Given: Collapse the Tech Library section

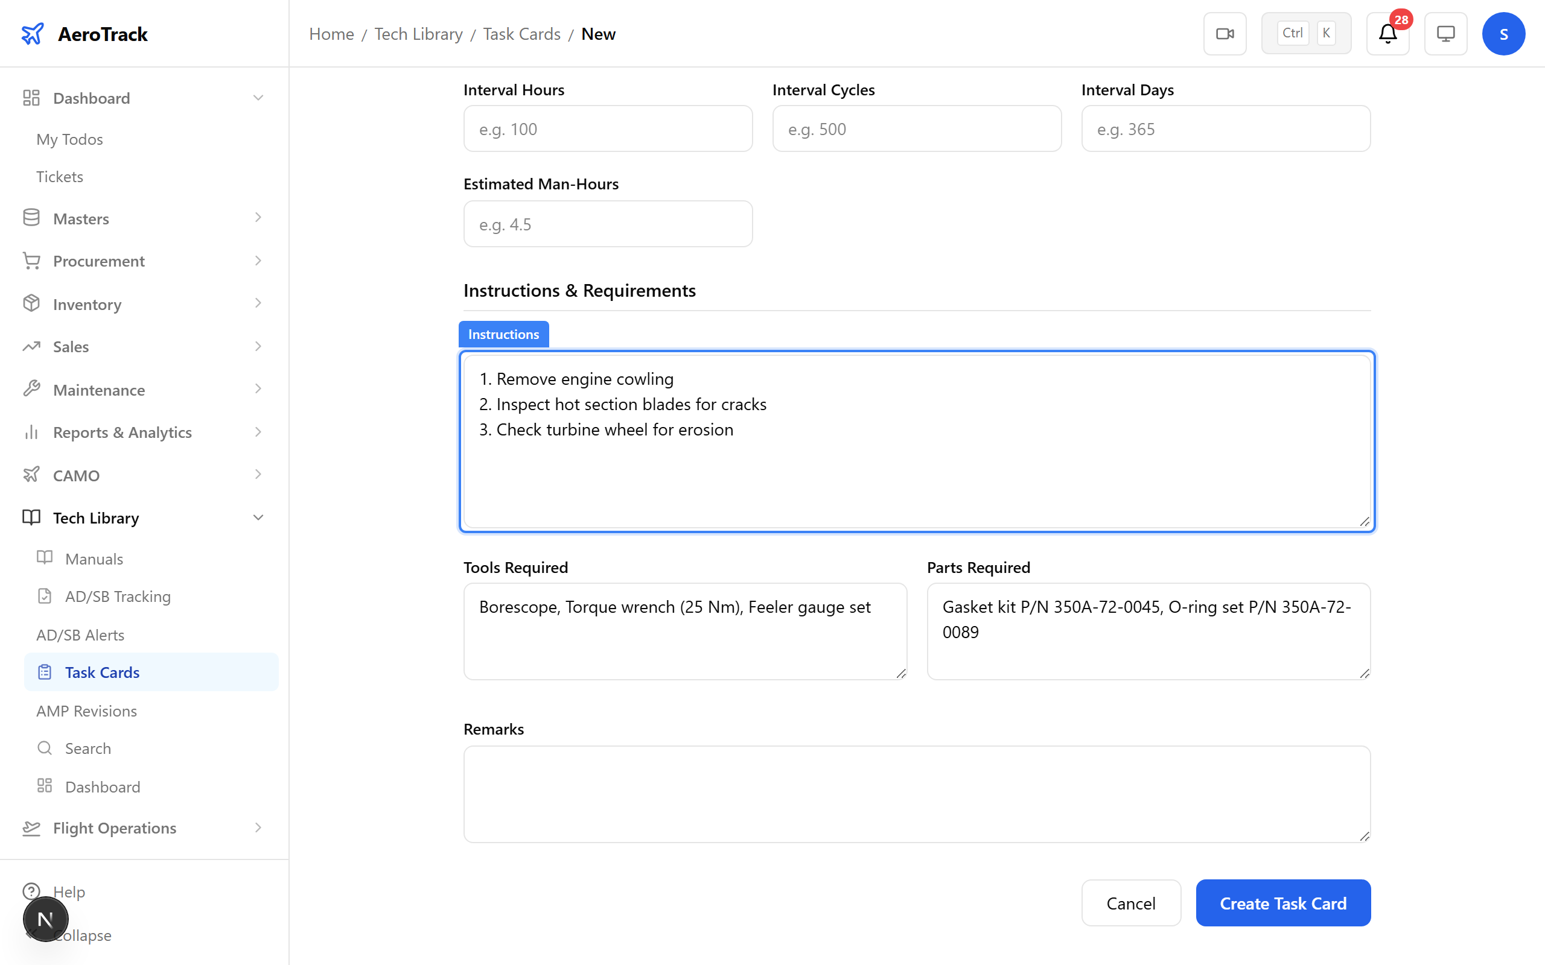Looking at the screenshot, I should tap(258, 517).
